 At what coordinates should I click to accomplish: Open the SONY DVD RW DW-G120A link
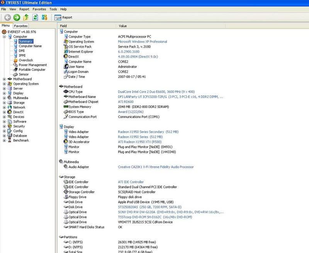click(x=171, y=212)
